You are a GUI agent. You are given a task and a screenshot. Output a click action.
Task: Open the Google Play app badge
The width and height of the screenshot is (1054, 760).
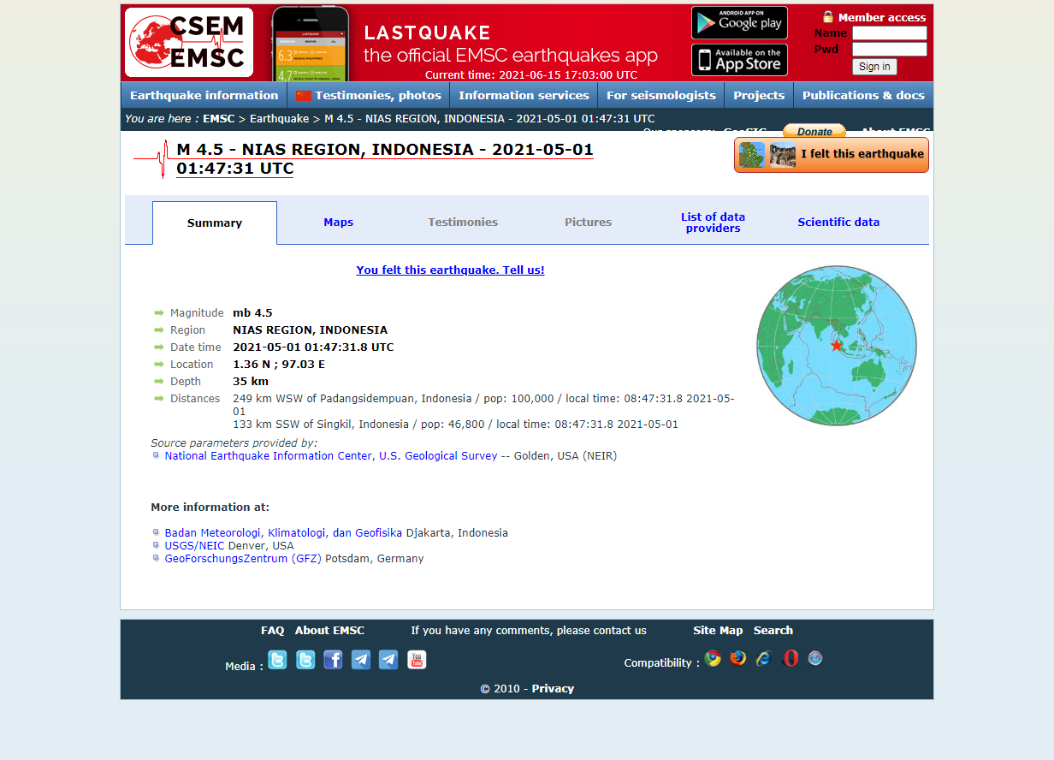739,23
